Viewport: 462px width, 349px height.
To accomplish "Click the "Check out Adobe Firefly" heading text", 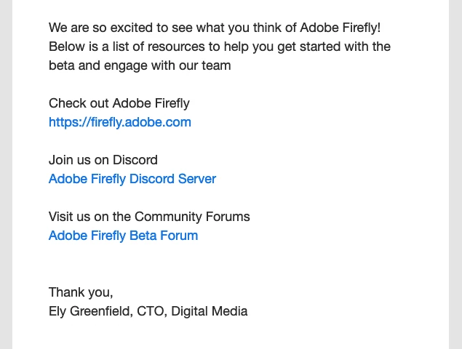I will pos(119,103).
